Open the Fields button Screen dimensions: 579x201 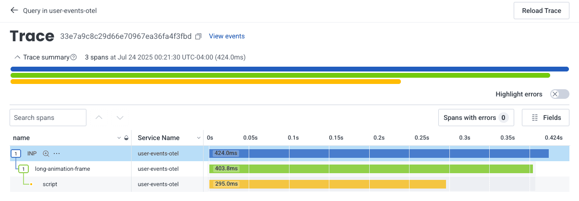[545, 118]
